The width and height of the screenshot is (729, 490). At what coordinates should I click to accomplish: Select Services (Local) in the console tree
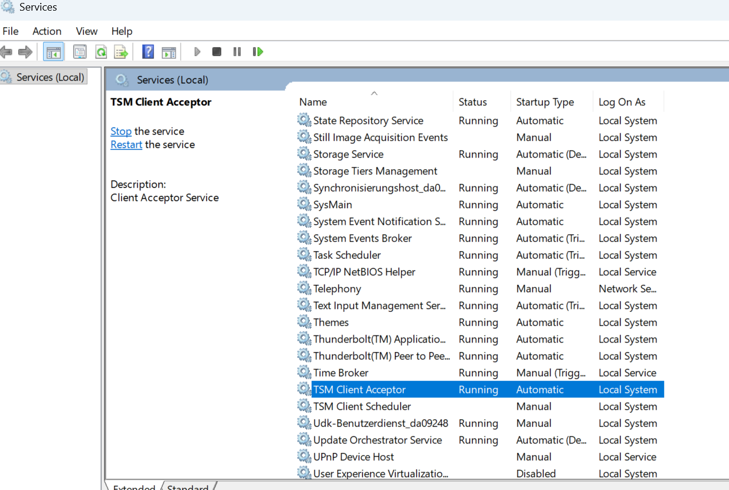click(50, 77)
